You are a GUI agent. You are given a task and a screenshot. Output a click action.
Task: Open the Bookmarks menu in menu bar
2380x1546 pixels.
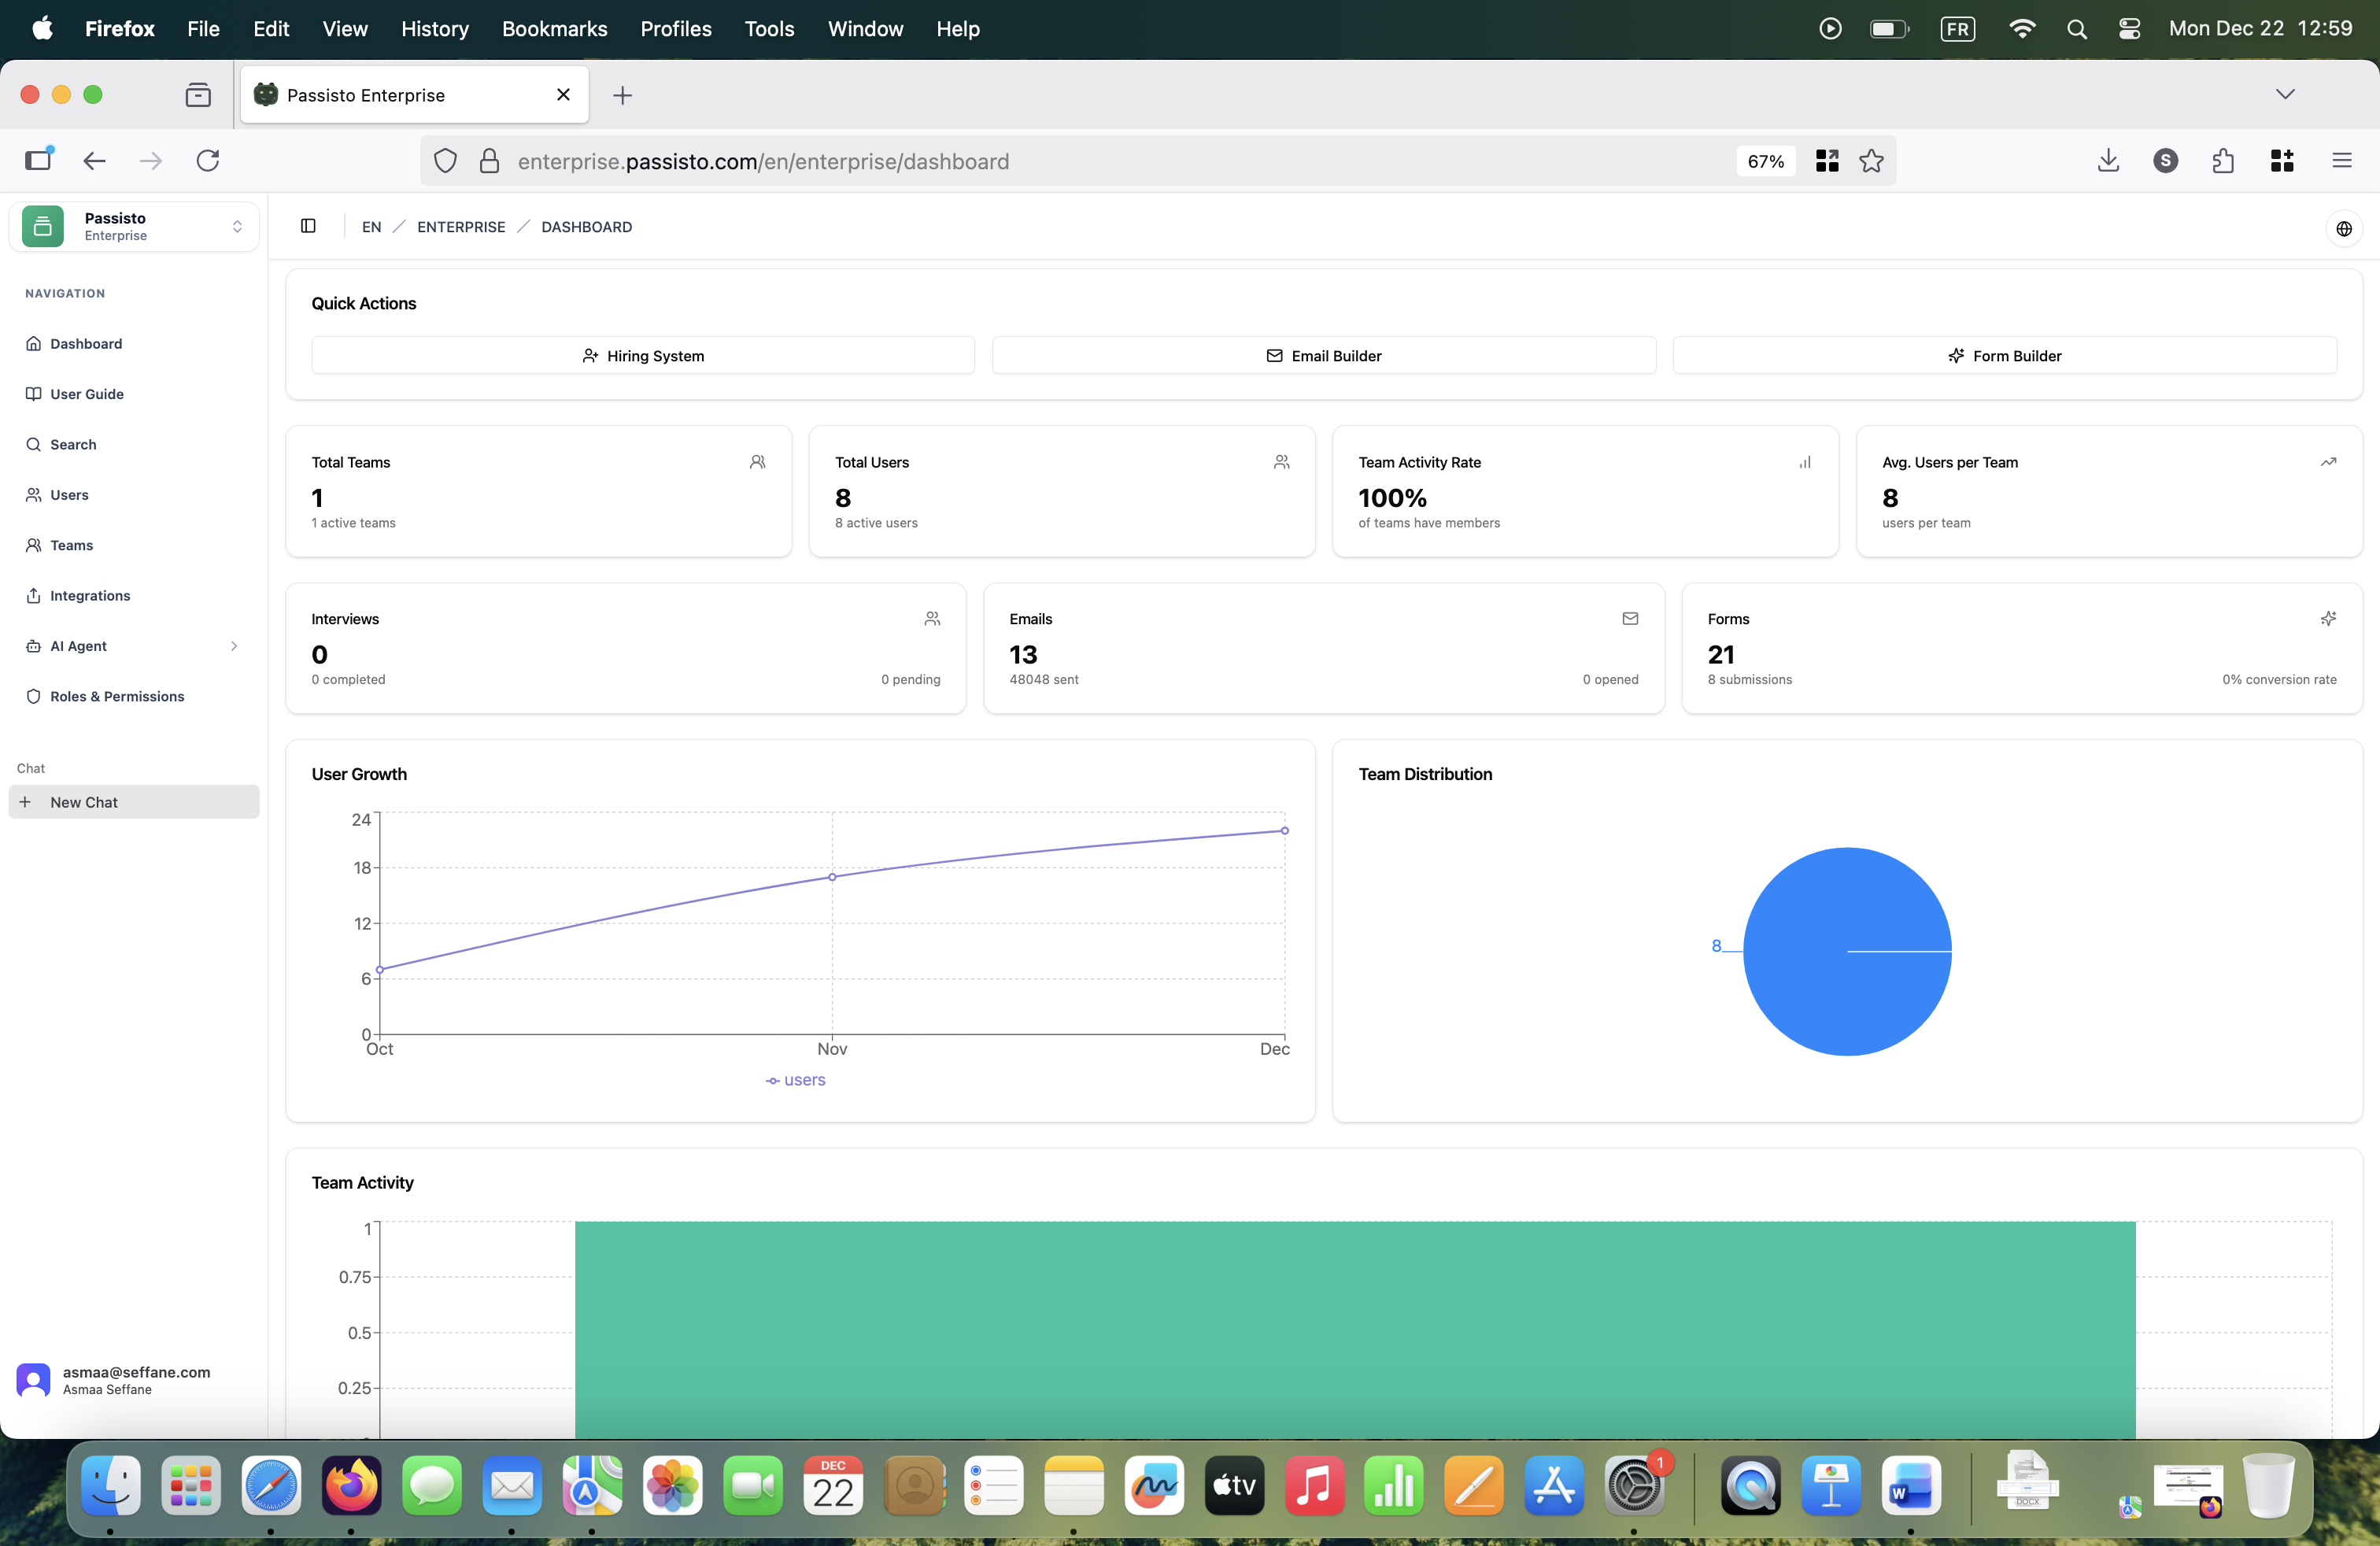point(554,28)
